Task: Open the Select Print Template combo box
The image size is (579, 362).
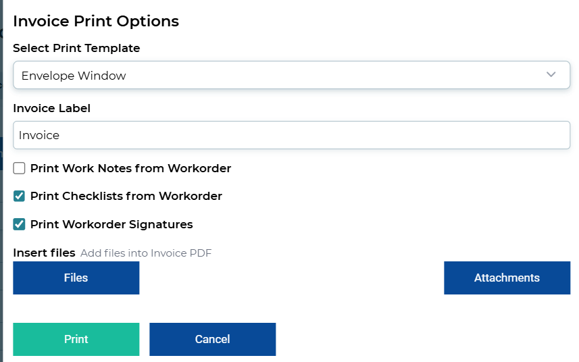Action: tap(291, 75)
